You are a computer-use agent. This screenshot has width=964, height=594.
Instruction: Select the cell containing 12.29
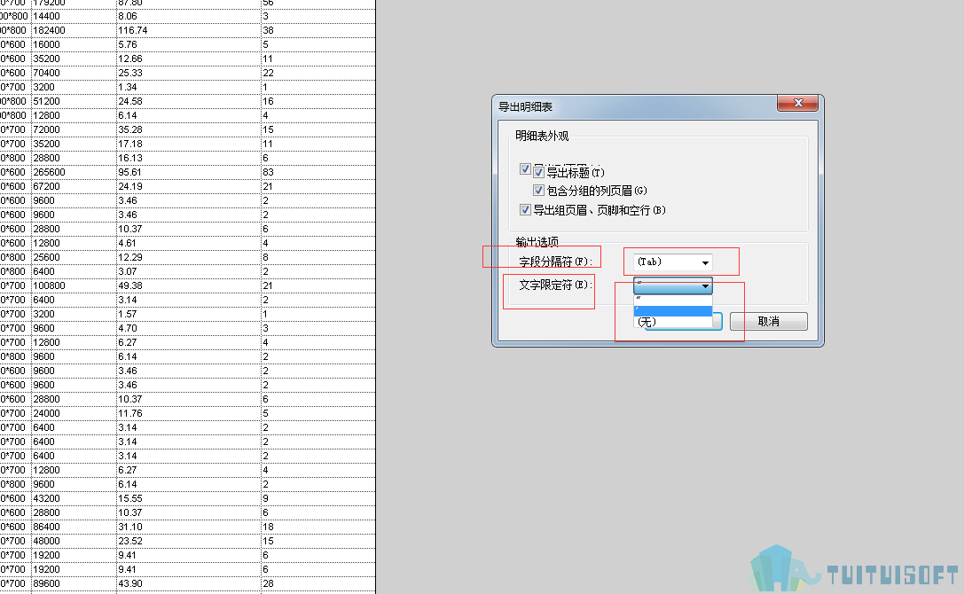coord(189,257)
